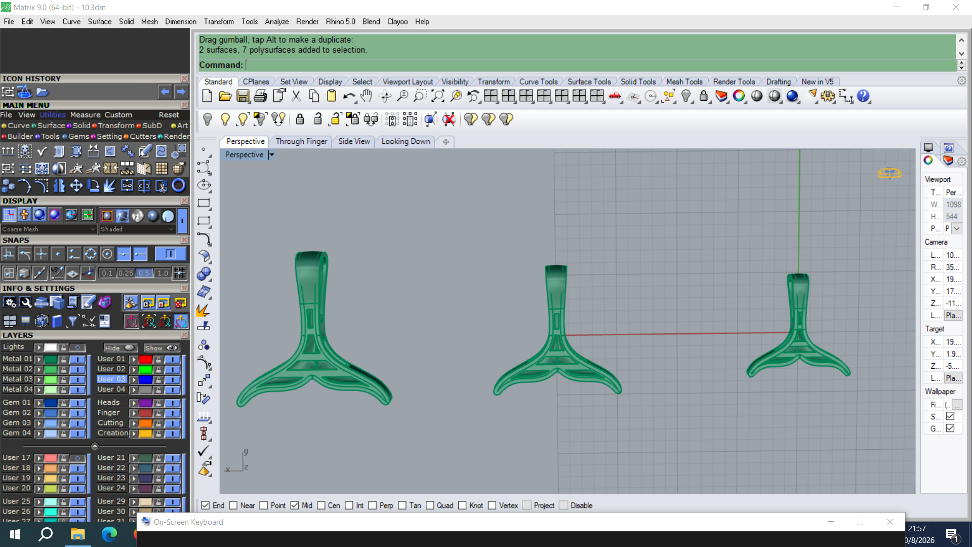This screenshot has height=547, width=972.
Task: Click the User 03 blue color swatch
Action: (145, 379)
